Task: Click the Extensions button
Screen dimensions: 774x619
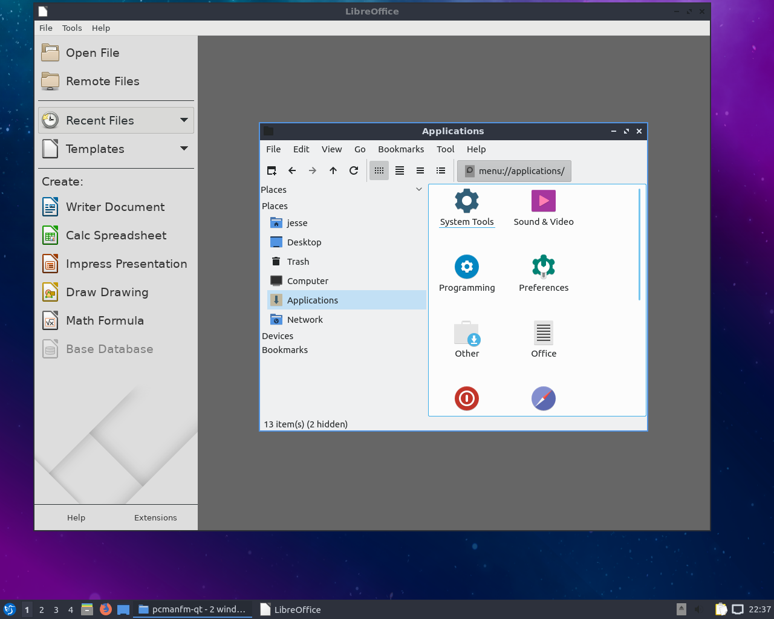Action: pos(155,517)
